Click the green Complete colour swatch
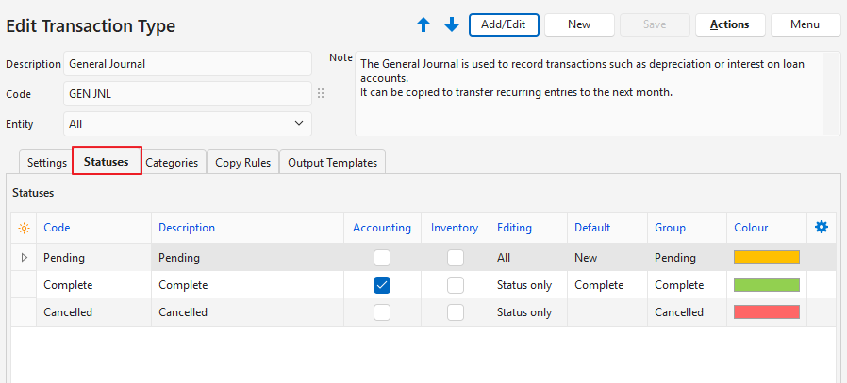The height and width of the screenshot is (383, 847). pos(766,285)
